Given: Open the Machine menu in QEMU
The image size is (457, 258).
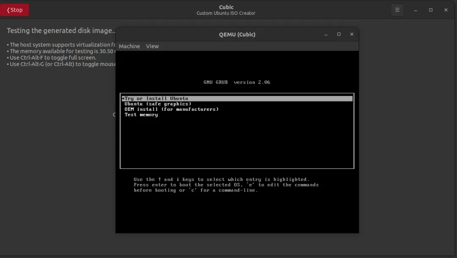Looking at the screenshot, I should pos(129,46).
